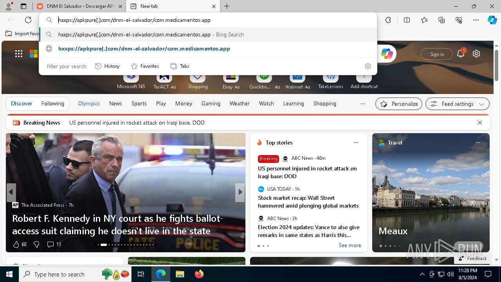Open the page settings gear icon
This screenshot has height=282, width=501.
click(x=476, y=54)
